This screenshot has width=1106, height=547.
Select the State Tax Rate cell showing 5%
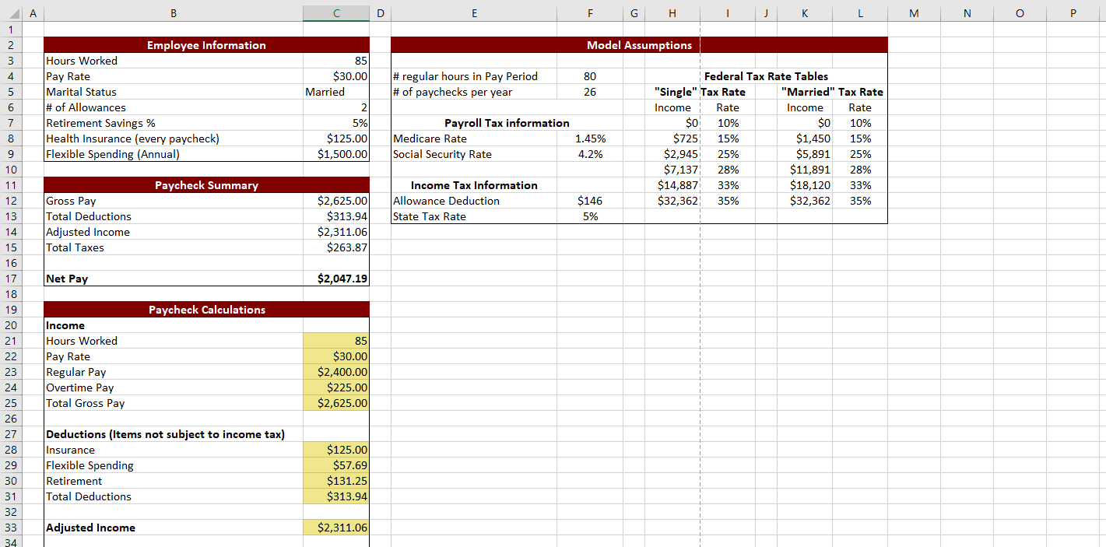(590, 216)
